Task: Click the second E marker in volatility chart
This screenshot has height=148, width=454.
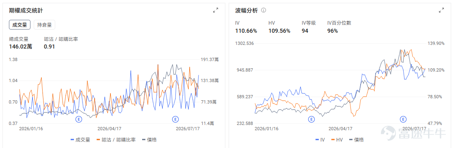Action: [403, 119]
